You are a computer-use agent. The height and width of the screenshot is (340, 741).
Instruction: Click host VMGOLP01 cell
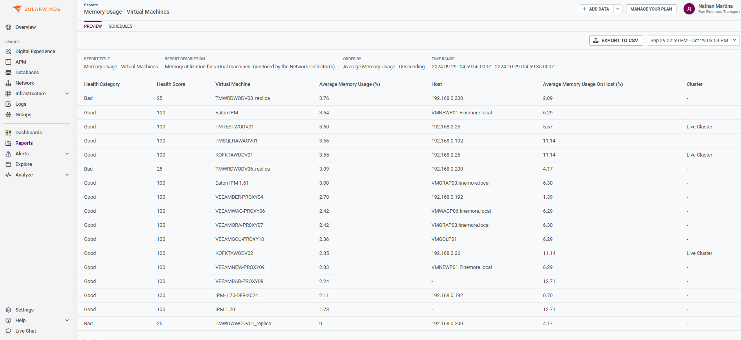pyautogui.click(x=444, y=239)
